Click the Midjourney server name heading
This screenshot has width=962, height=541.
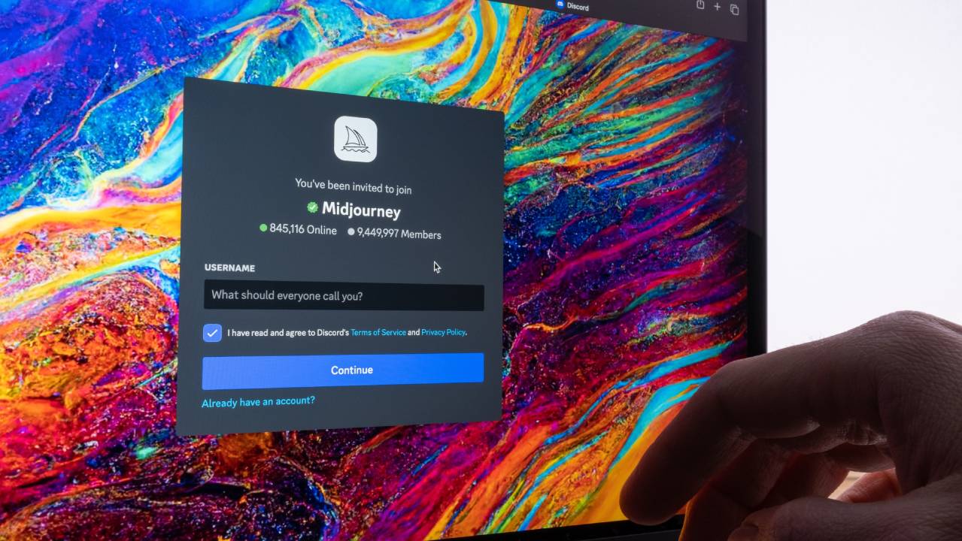tap(361, 210)
